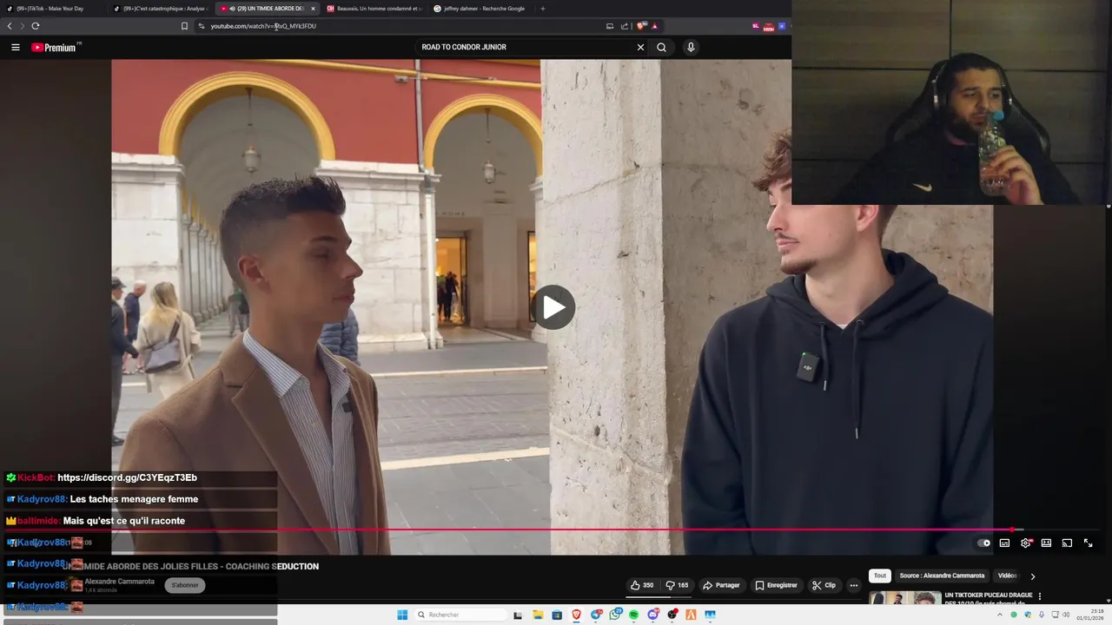The image size is (1112, 625).
Task: Click the Partager share button
Action: click(x=721, y=585)
